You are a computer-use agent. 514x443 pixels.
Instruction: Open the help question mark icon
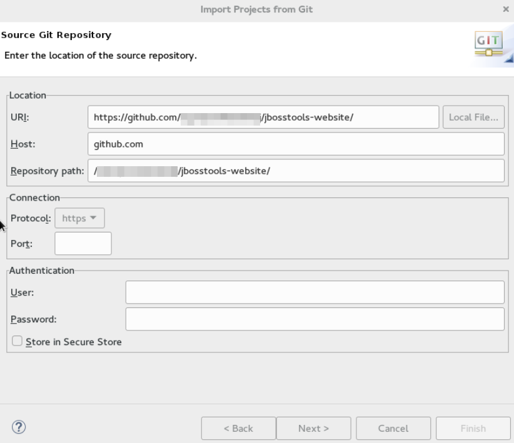tap(19, 427)
